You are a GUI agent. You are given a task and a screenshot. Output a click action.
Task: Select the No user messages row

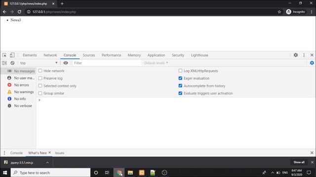point(18,78)
